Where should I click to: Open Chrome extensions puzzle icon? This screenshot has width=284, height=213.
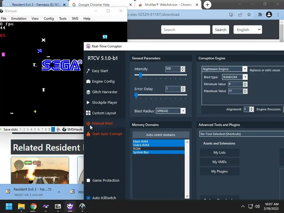coord(260,14)
